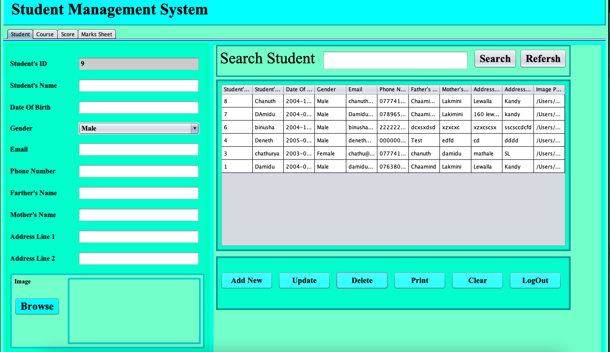610x352 pixels.
Task: Click the LogOut button
Action: [535, 280]
